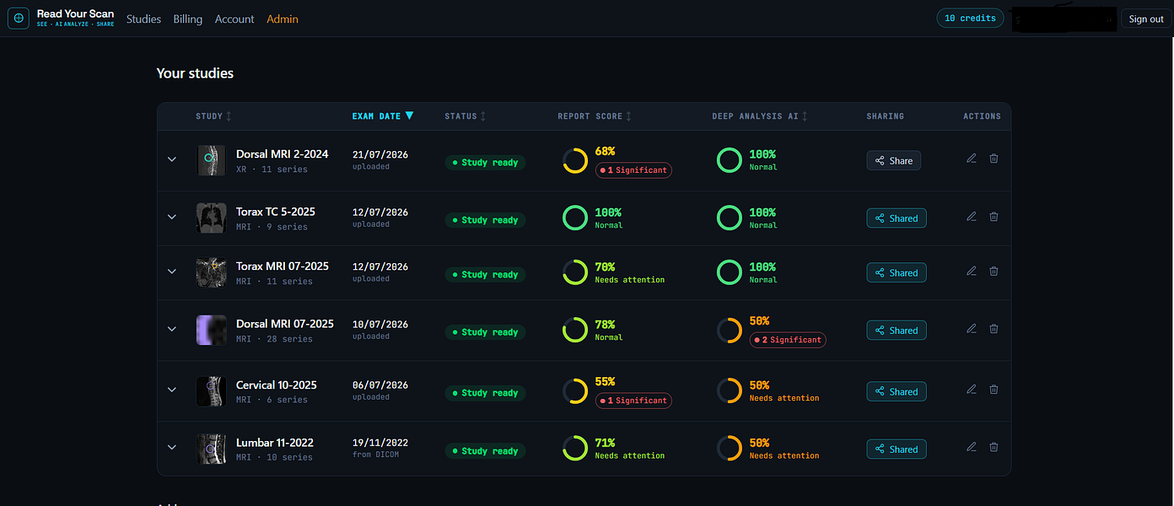Sign out of the account
Image resolution: width=1174 pixels, height=506 pixels.
click(x=1146, y=19)
